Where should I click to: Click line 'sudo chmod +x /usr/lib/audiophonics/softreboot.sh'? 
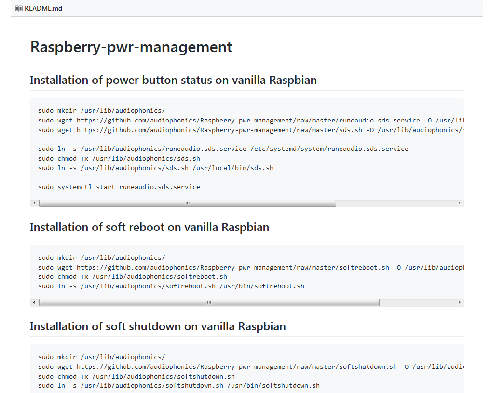(133, 277)
